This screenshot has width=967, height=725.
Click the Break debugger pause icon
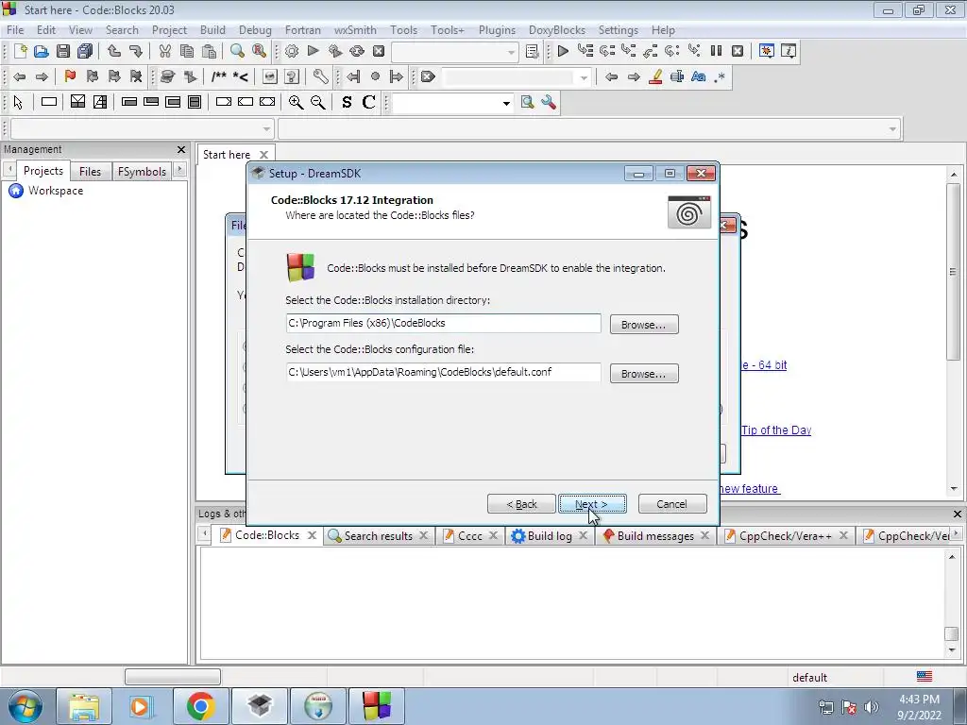coord(716,51)
